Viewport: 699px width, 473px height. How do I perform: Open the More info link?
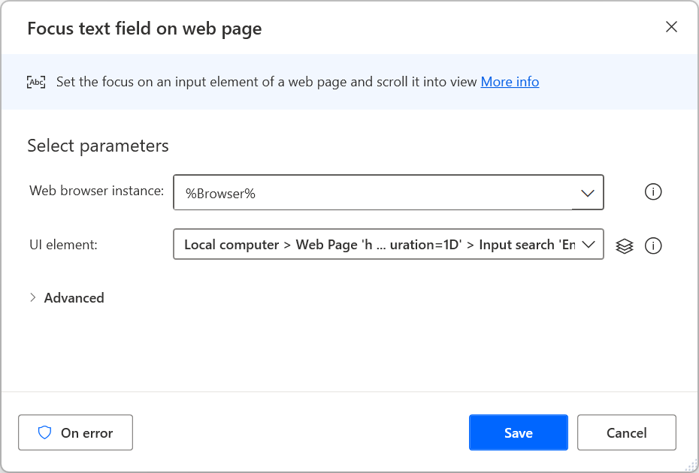(x=510, y=82)
